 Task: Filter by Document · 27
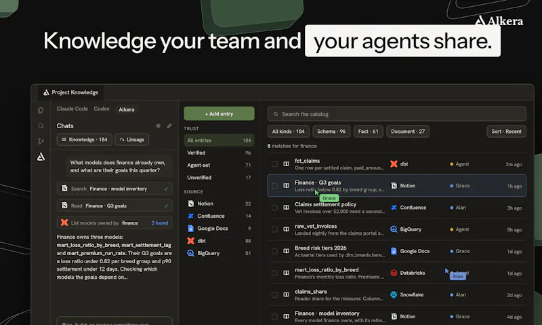tap(408, 132)
